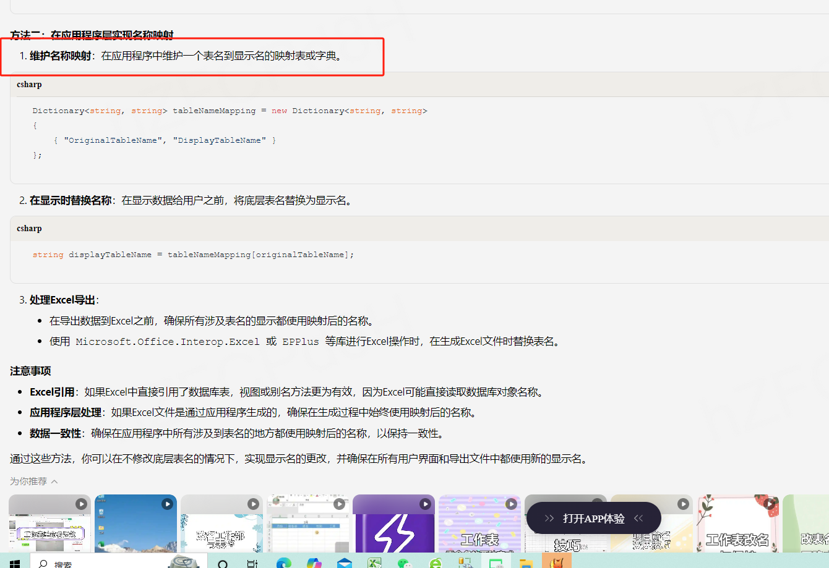Click csharp label above Dictionary code block

click(x=29, y=85)
